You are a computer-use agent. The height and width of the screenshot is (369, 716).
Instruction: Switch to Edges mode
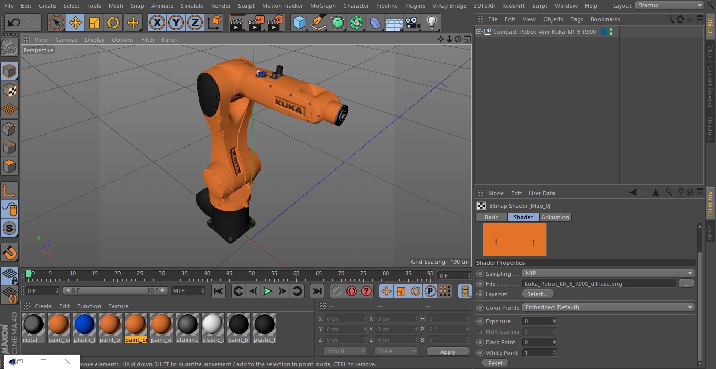click(x=9, y=148)
